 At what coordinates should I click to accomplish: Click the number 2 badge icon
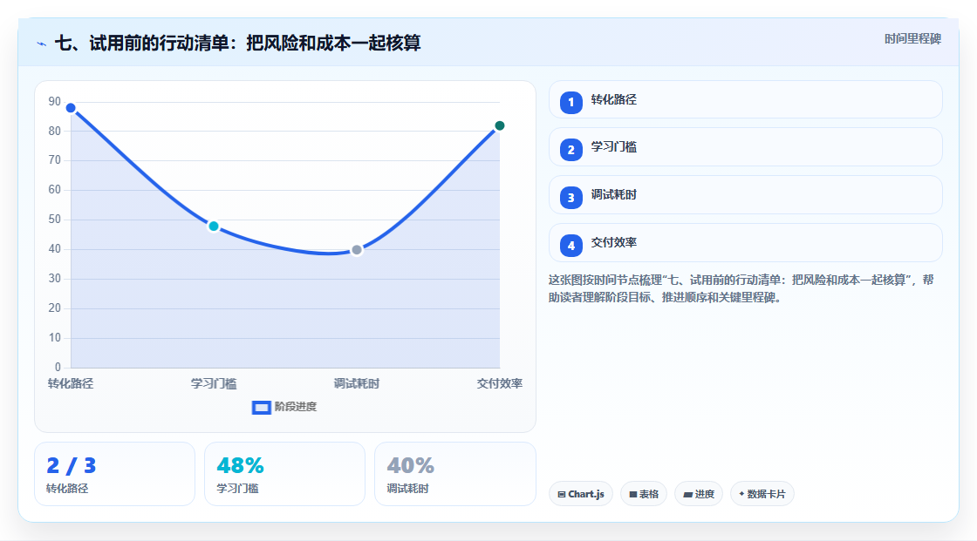570,150
